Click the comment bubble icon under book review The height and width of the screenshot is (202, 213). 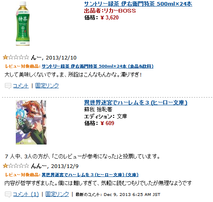pyautogui.click(x=8, y=194)
